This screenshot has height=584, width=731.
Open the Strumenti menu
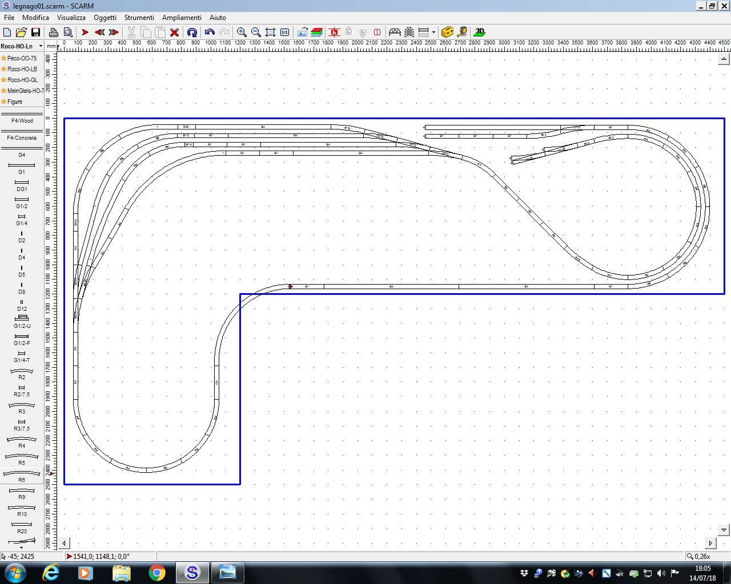pyautogui.click(x=139, y=18)
